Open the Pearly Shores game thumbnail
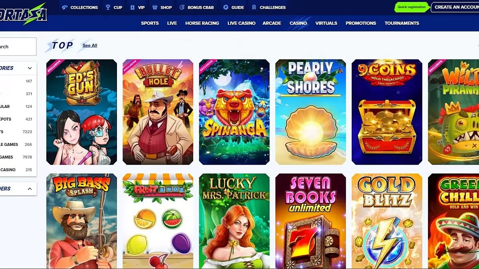This screenshot has width=479, height=269. tap(311, 112)
